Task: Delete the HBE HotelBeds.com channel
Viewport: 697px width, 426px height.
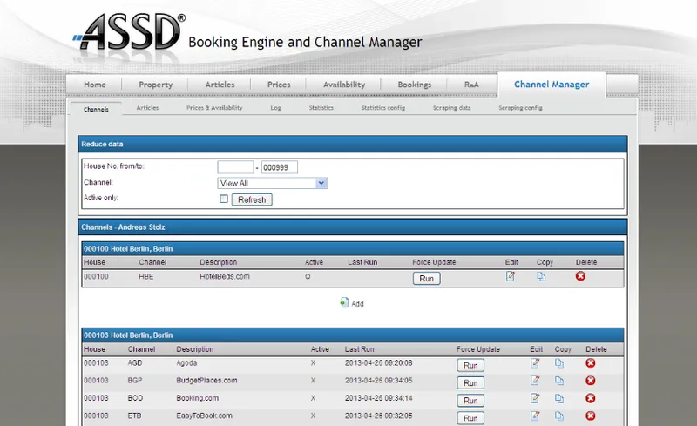Action: pos(580,276)
